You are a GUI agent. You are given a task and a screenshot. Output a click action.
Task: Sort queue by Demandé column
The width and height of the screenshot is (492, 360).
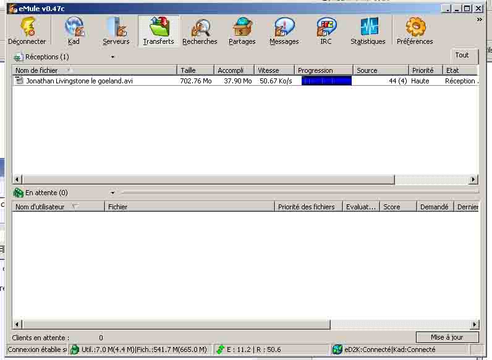coord(435,207)
